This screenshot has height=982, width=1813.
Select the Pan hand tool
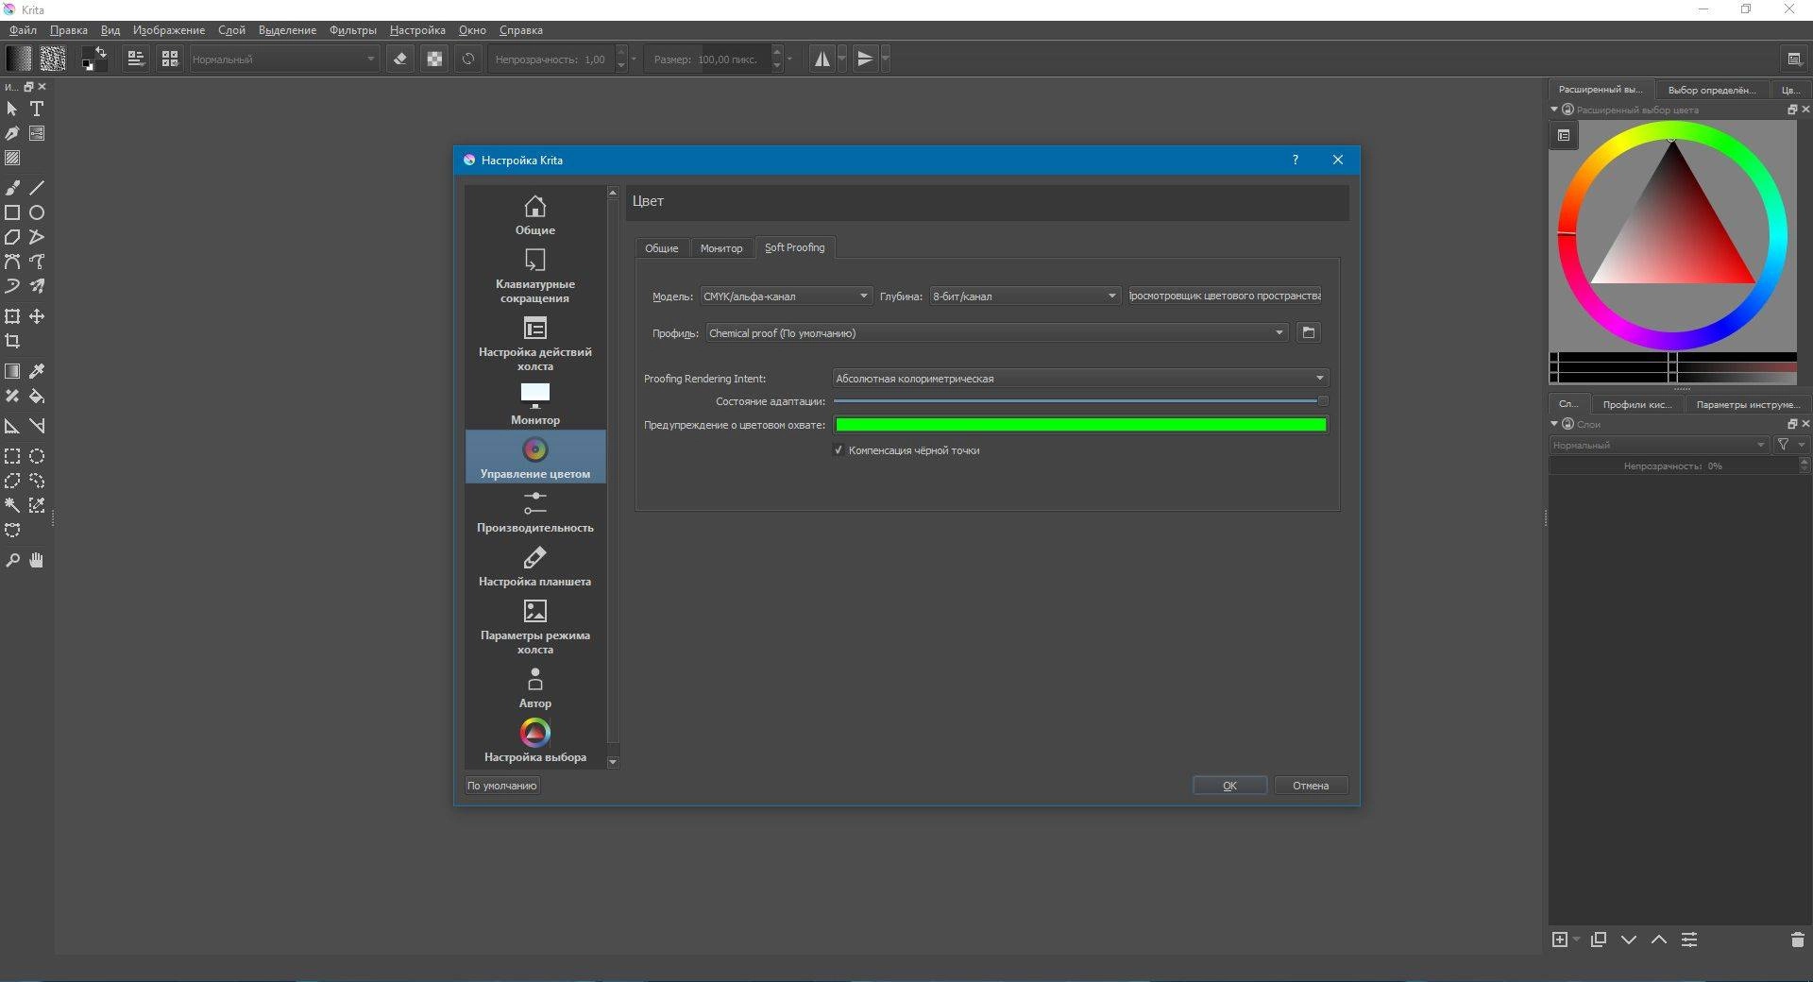[37, 560]
